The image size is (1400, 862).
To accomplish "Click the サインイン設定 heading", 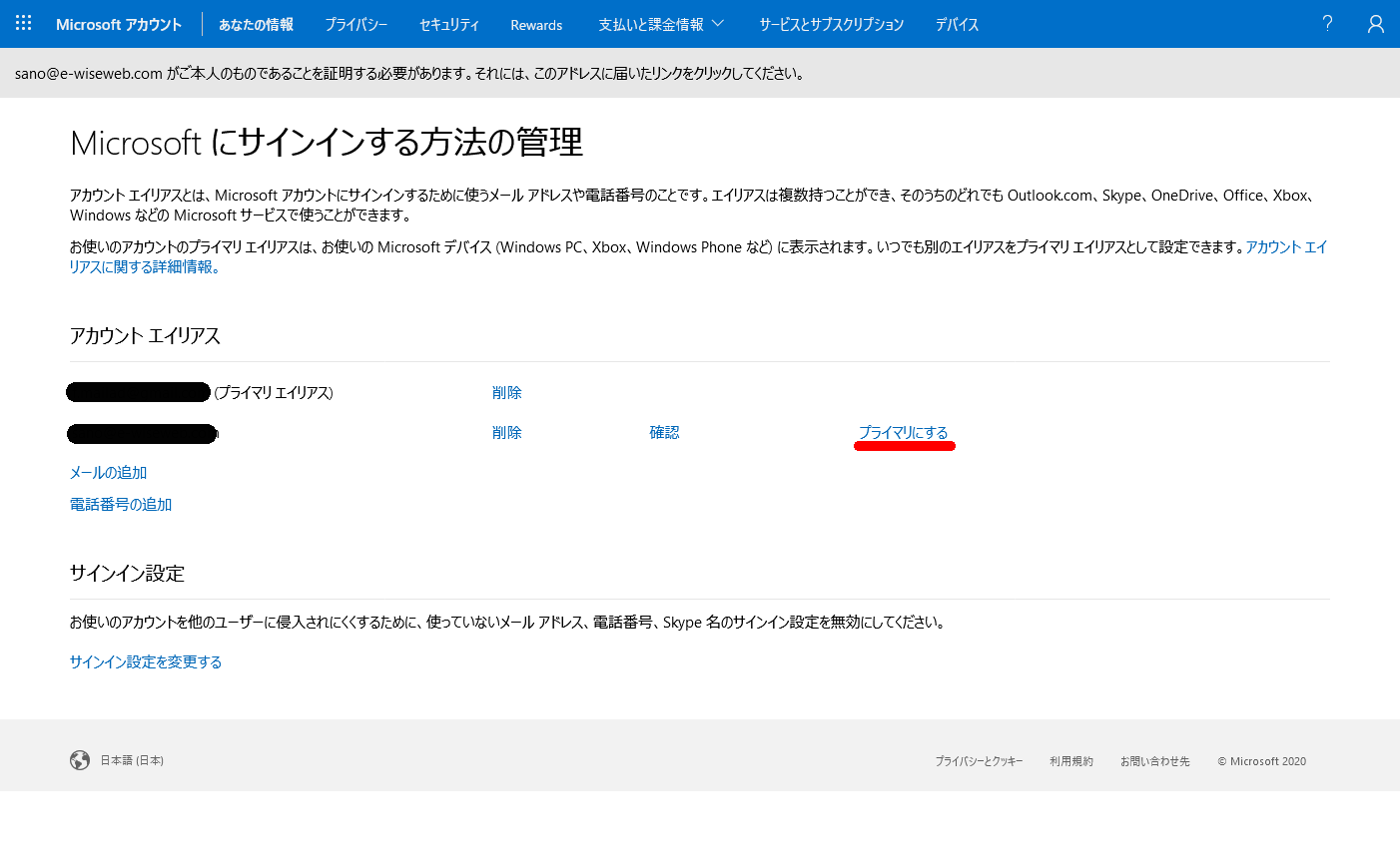I will click(127, 573).
